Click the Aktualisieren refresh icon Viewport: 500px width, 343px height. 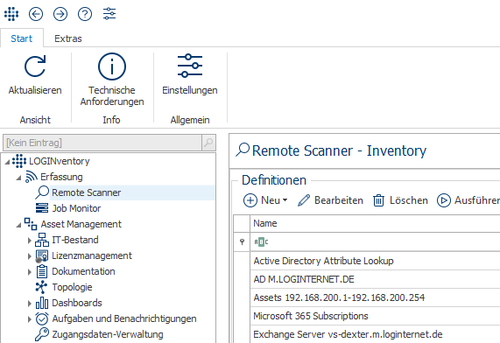(35, 66)
